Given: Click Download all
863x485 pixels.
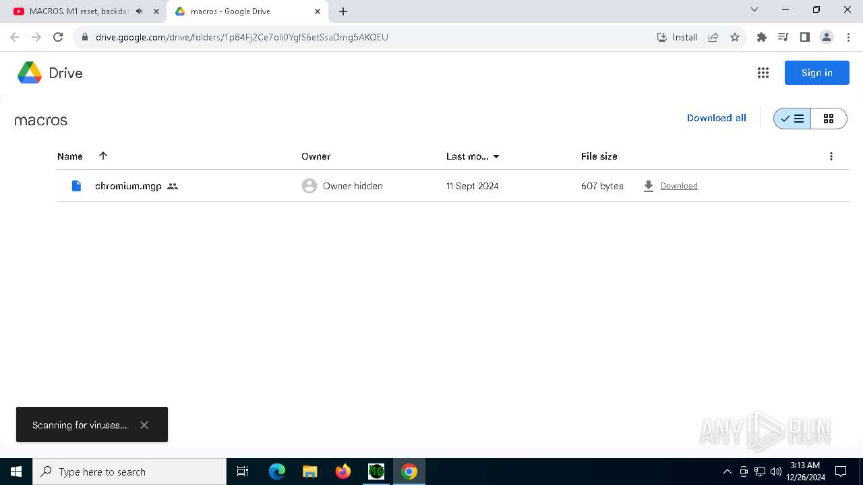Looking at the screenshot, I should point(716,118).
